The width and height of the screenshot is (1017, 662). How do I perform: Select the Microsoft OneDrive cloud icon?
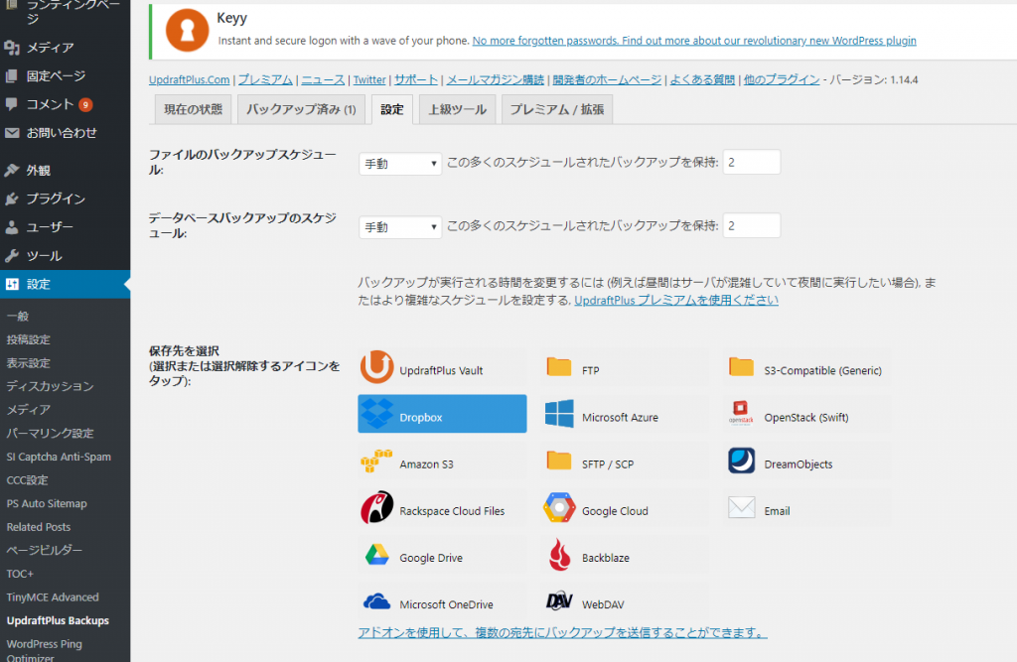click(376, 602)
